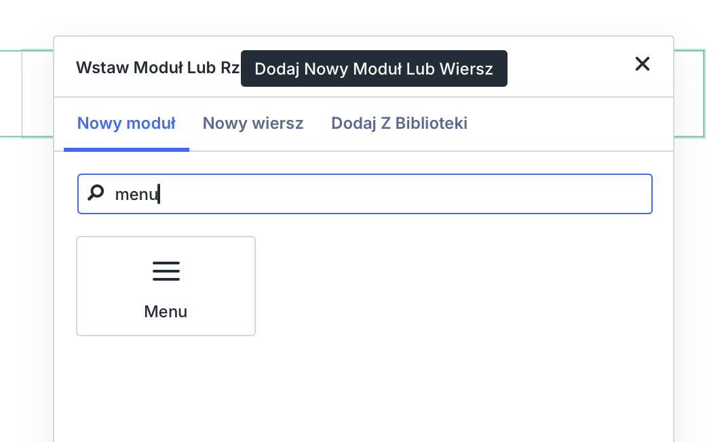Click the white page background above dialog
The width and height of the screenshot is (726, 442).
click(363, 17)
